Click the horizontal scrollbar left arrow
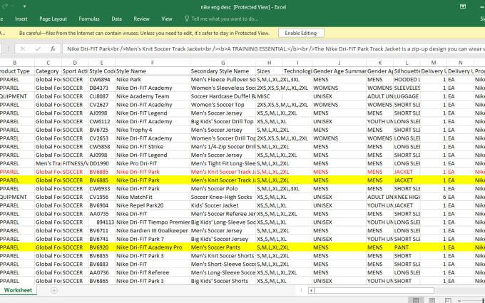Image resolution: width=485 pixels, height=303 pixels. (x=312, y=291)
